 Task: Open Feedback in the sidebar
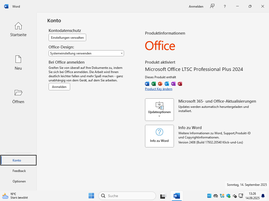tap(19, 171)
